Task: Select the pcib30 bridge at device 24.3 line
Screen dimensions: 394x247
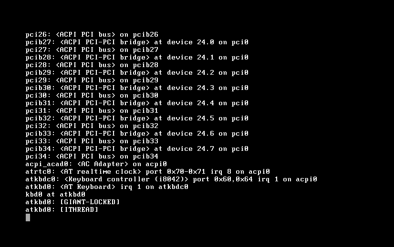Action: pyautogui.click(x=137, y=88)
